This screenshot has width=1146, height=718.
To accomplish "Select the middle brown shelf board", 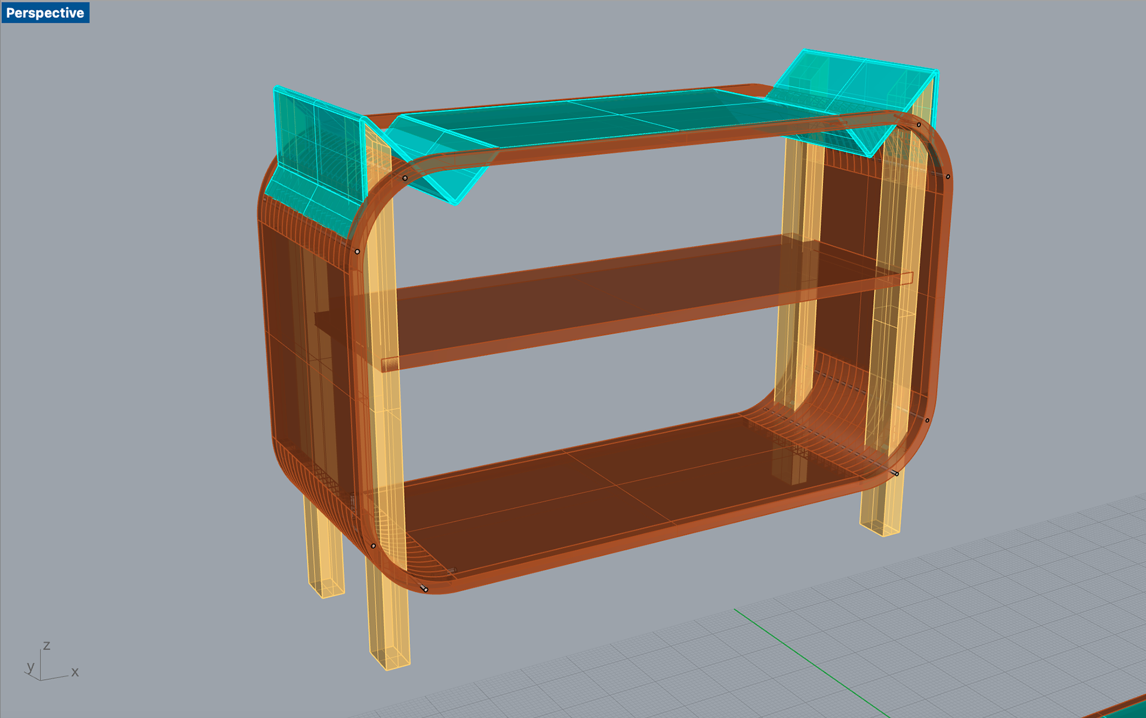I will 597,299.
